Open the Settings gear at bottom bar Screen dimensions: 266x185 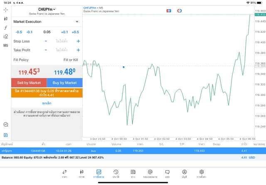[x=202, y=173]
